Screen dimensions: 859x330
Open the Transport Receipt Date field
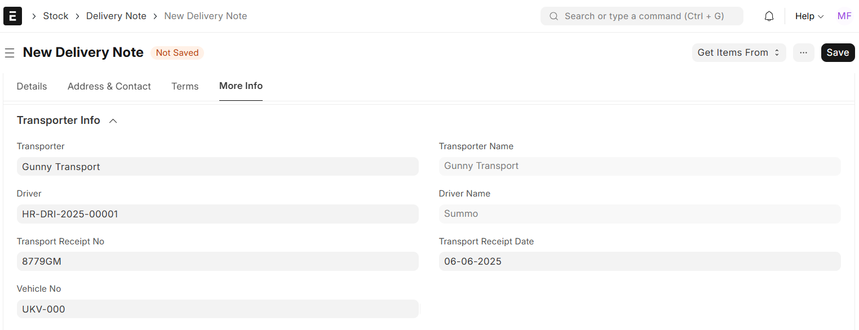click(x=639, y=261)
